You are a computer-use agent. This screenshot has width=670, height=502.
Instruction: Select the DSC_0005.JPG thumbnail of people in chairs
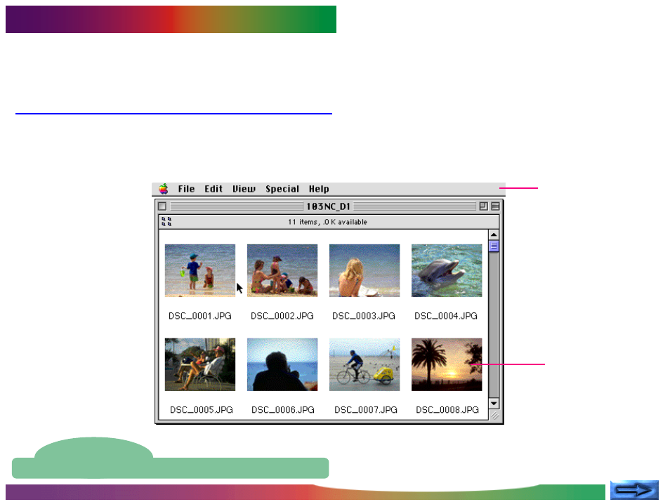200,364
